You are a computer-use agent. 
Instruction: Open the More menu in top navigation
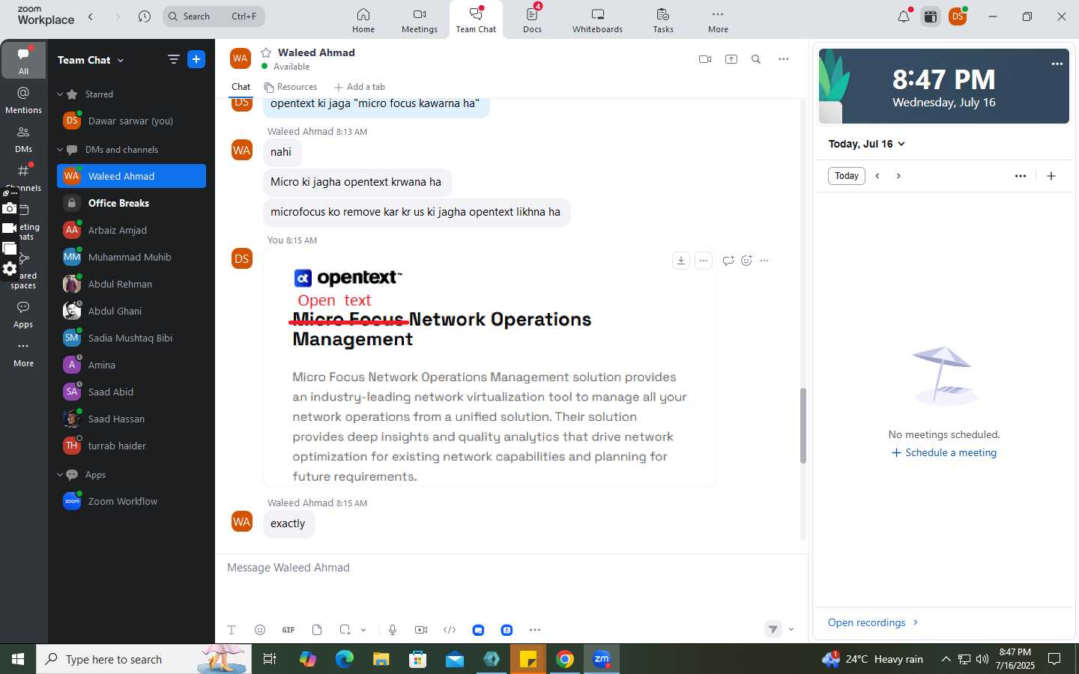[x=718, y=20]
